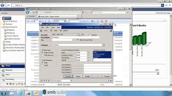
Task: Click the red X Delete icon
Action: pyautogui.click(x=61, y=31)
